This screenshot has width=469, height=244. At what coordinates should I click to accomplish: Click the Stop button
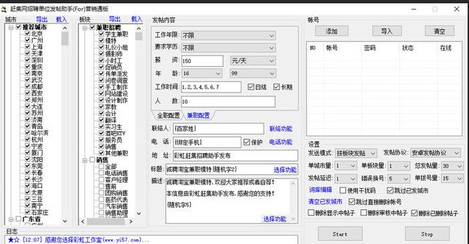point(427,234)
